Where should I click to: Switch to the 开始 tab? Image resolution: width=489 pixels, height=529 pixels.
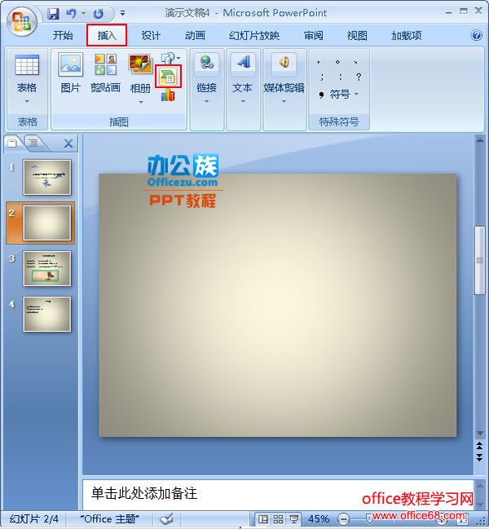pos(63,35)
